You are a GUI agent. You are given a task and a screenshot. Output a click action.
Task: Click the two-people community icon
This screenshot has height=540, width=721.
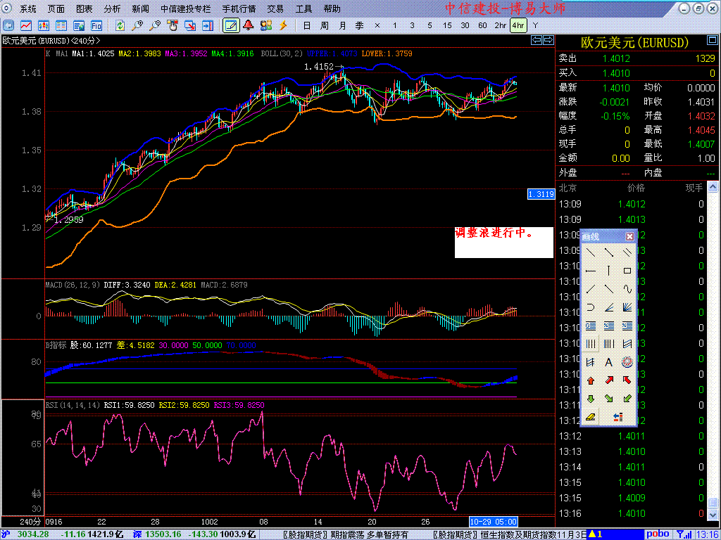tap(265, 25)
